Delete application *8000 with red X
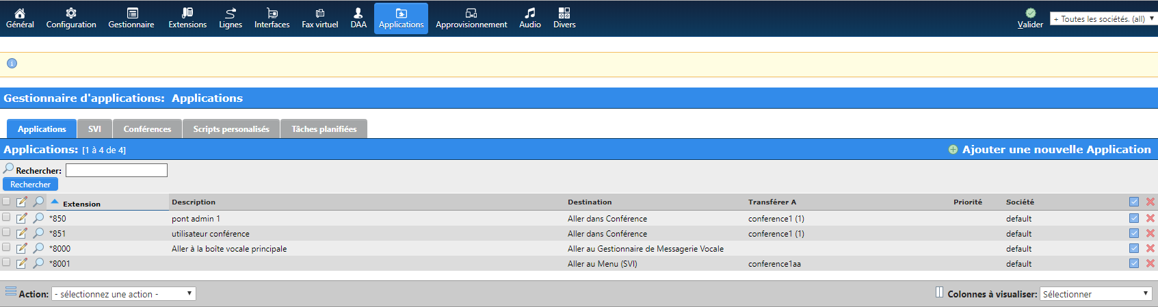The height and width of the screenshot is (307, 1158). coord(1150,248)
